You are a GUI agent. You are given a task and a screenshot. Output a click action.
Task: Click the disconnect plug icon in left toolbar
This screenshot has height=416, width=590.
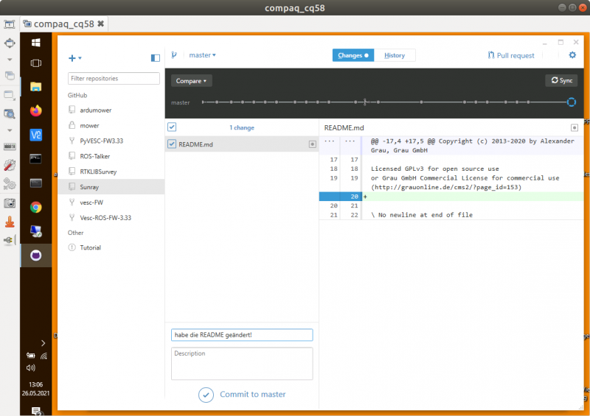click(x=10, y=240)
